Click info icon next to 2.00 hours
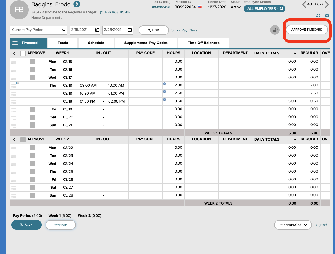Viewport: 335px width, 254px height. [x=164, y=84]
